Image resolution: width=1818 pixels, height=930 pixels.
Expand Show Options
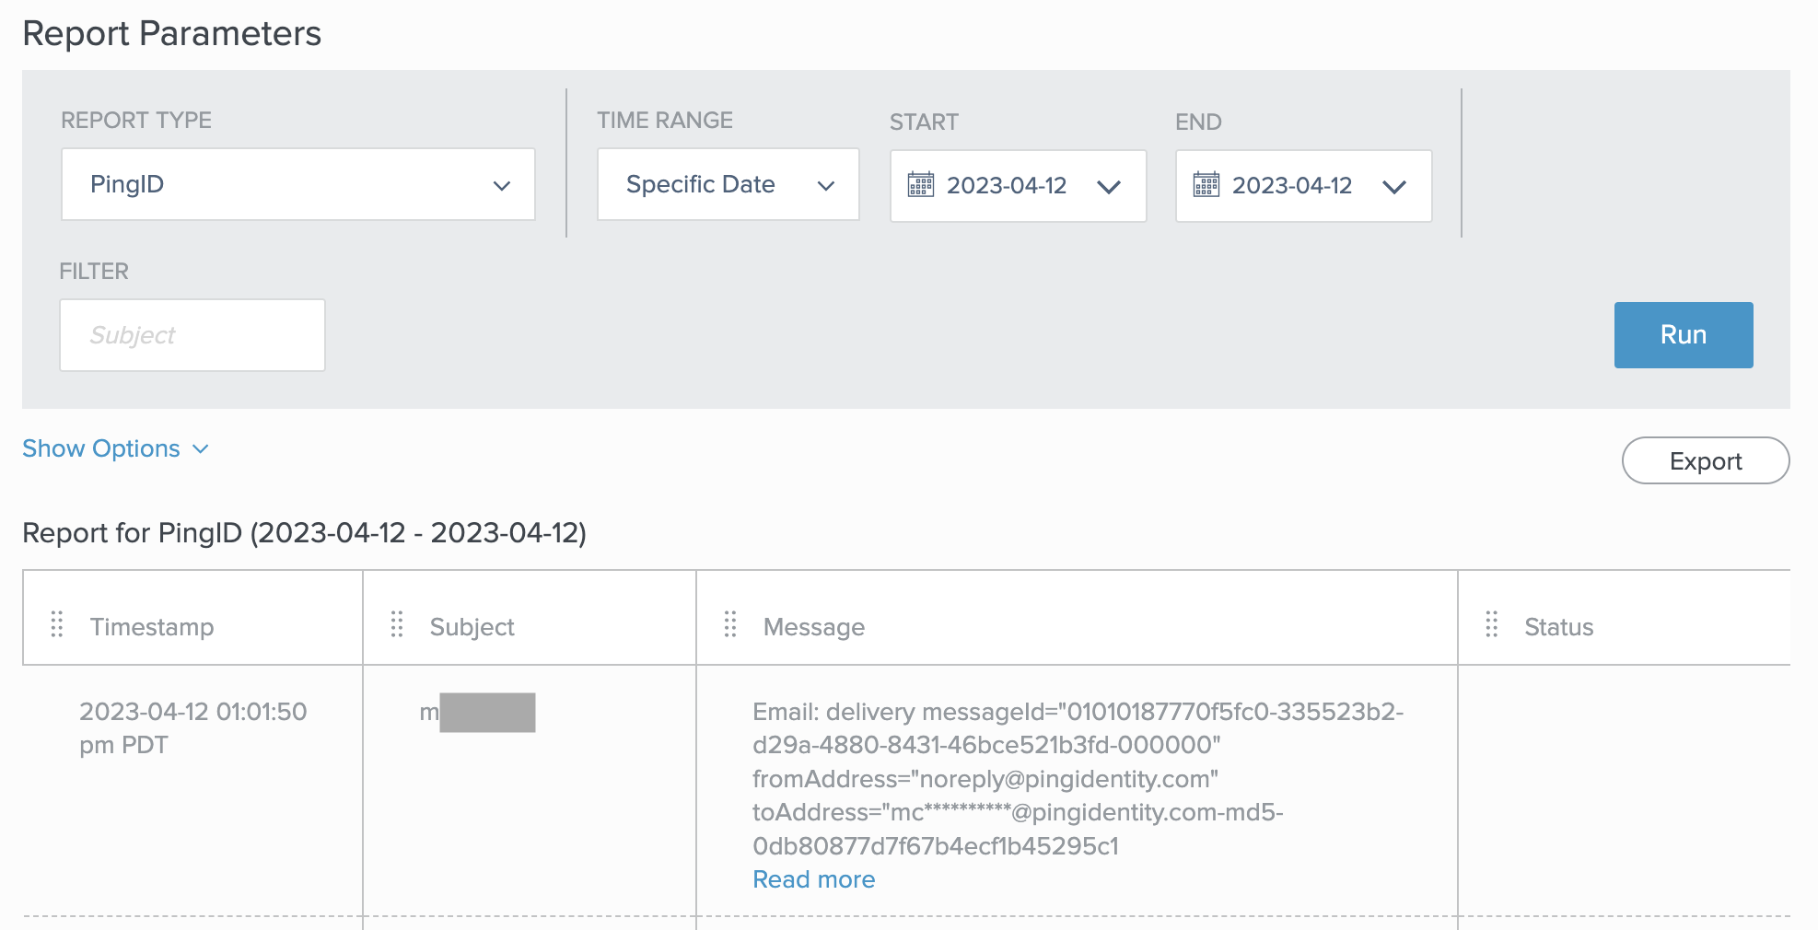[115, 448]
